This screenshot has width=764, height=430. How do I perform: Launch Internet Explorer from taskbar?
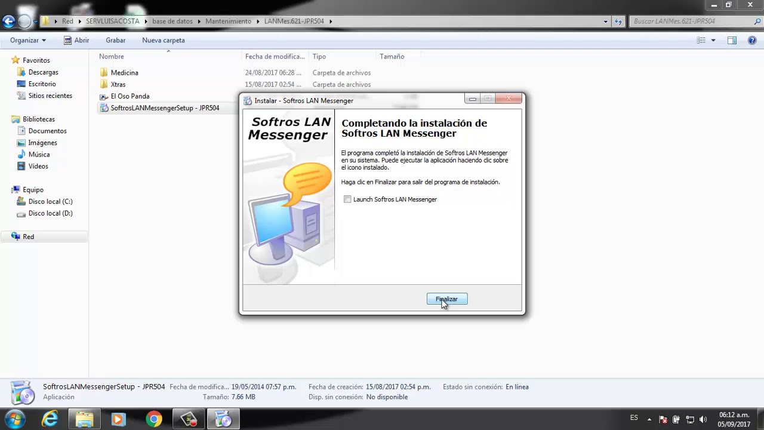[50, 419]
